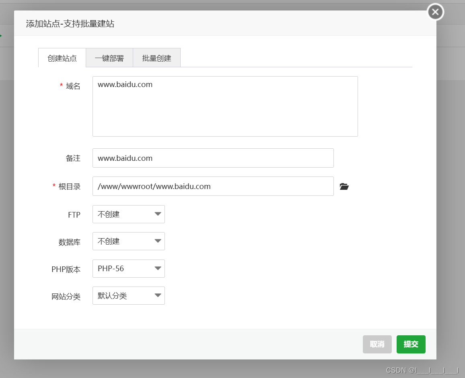
Task: Submit the form with 提交 button
Action: [x=411, y=344]
